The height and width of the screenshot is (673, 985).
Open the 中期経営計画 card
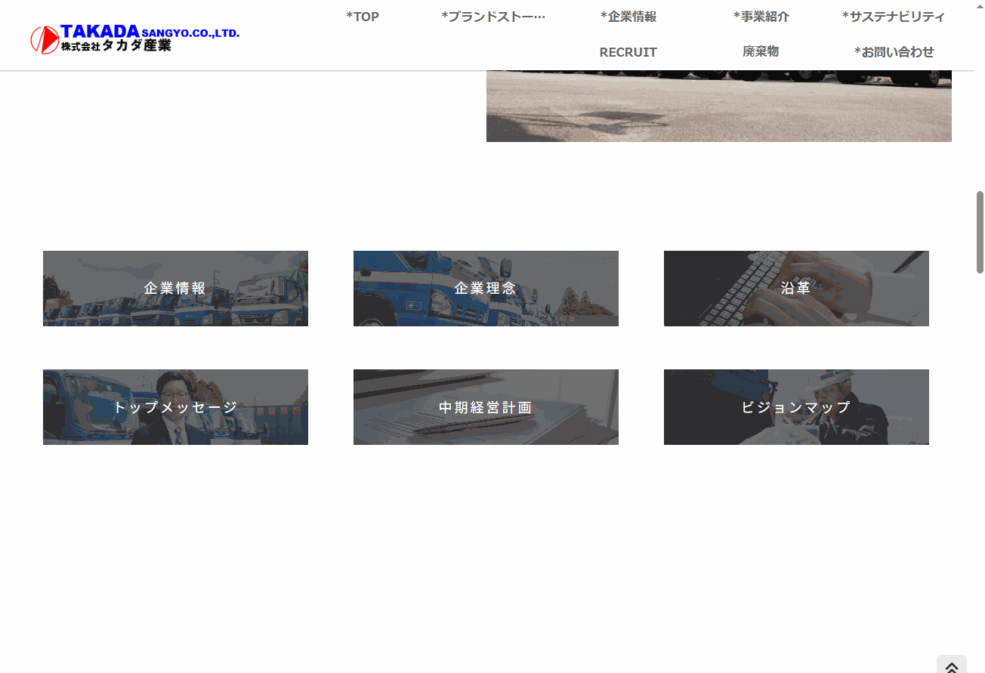(x=486, y=407)
